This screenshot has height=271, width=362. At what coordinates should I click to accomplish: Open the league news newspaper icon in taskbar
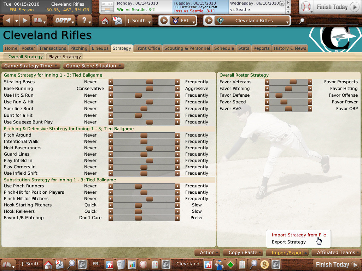(x=120, y=264)
